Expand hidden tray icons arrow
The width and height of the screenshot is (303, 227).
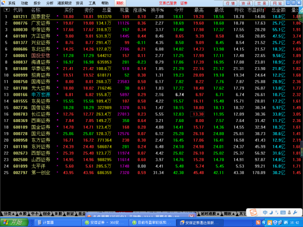(264, 223)
